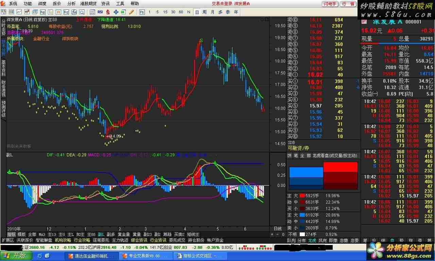Select the 黄金量 indicator tab
The height and width of the screenshot is (261, 435).
point(124,234)
